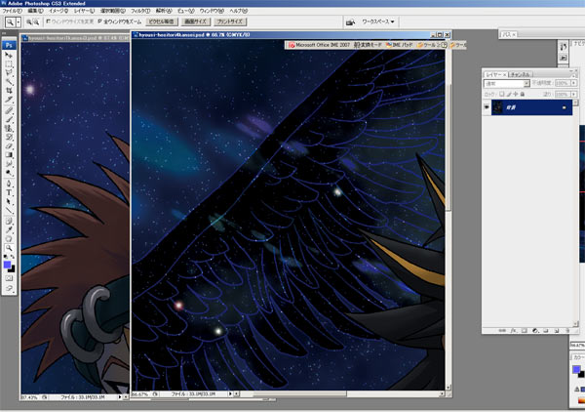Open the layer fill slider arrow

574,94
